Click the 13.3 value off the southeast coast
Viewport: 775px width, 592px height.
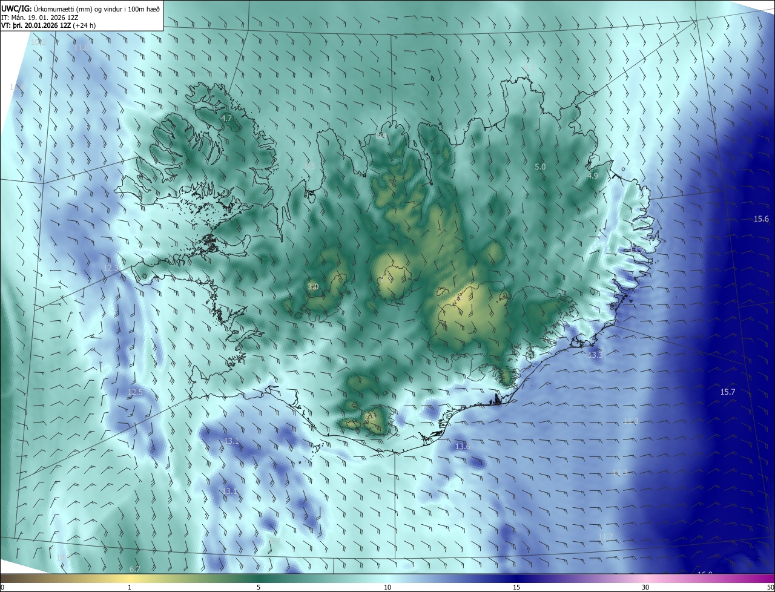pyautogui.click(x=595, y=355)
